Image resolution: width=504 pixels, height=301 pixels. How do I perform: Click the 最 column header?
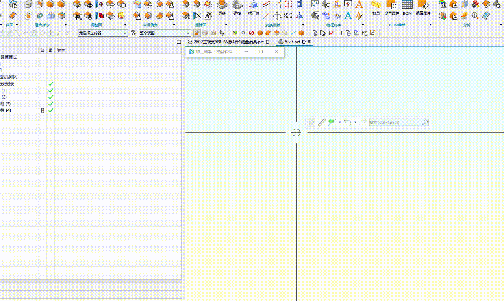[50, 51]
